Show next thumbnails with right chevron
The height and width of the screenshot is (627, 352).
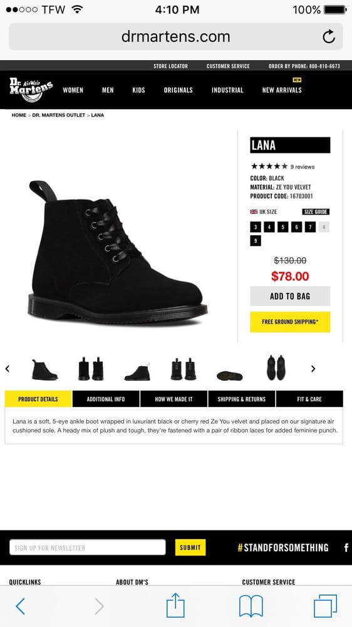click(x=313, y=369)
